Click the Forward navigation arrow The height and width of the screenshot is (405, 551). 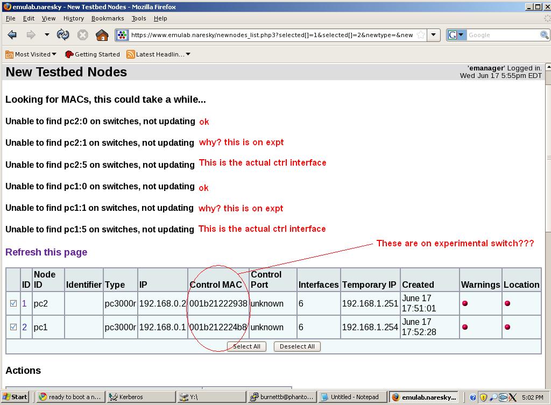[31, 35]
